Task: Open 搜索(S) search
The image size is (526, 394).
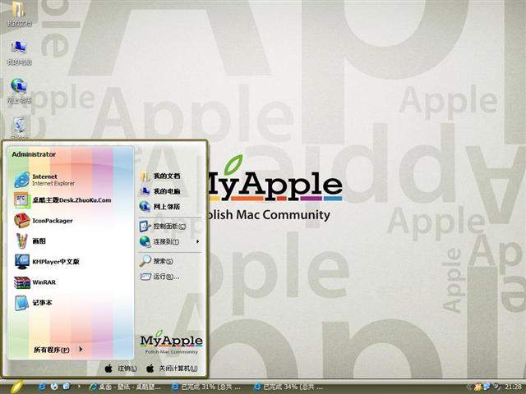Action: click(x=156, y=261)
